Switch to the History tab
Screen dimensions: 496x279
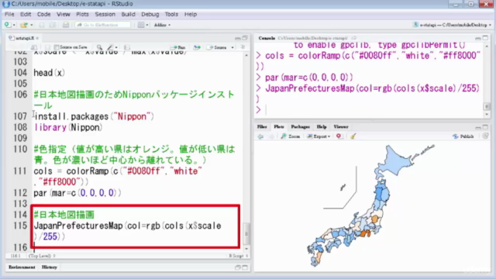(50, 267)
